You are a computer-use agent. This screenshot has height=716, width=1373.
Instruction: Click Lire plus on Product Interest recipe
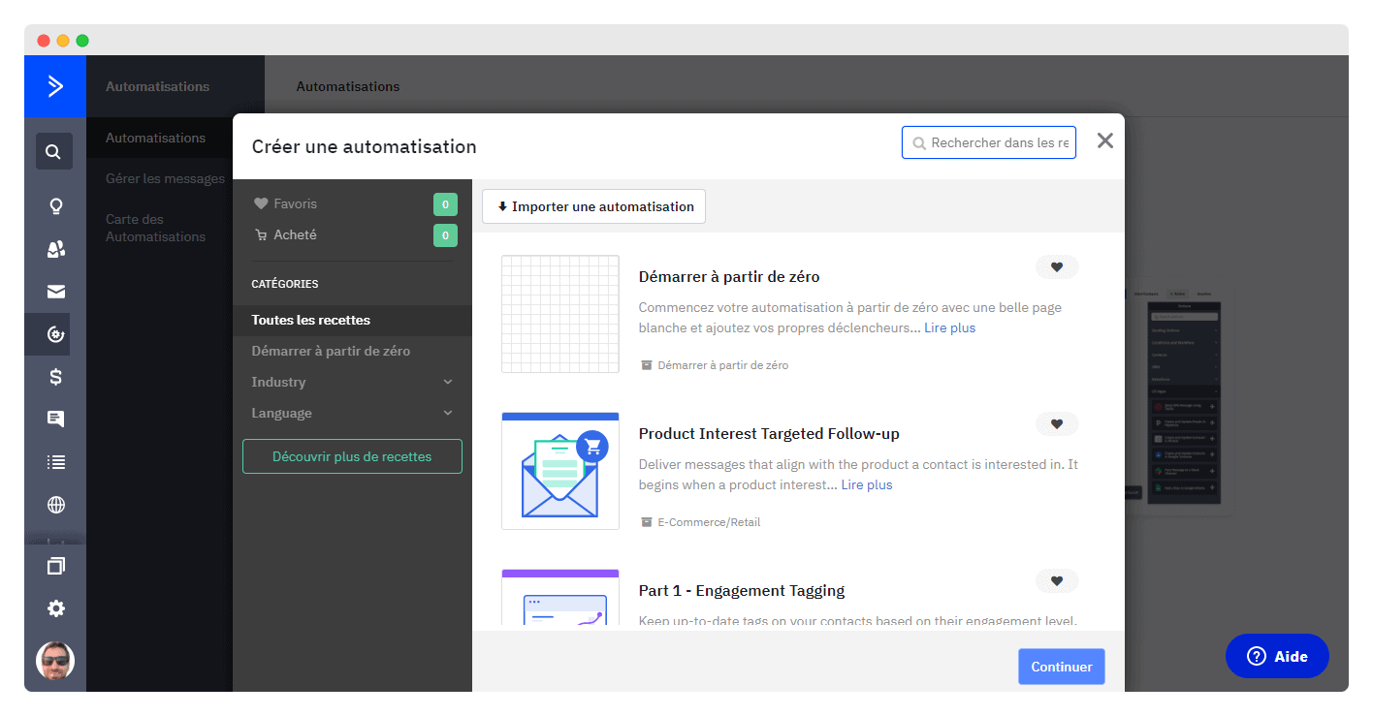click(867, 485)
